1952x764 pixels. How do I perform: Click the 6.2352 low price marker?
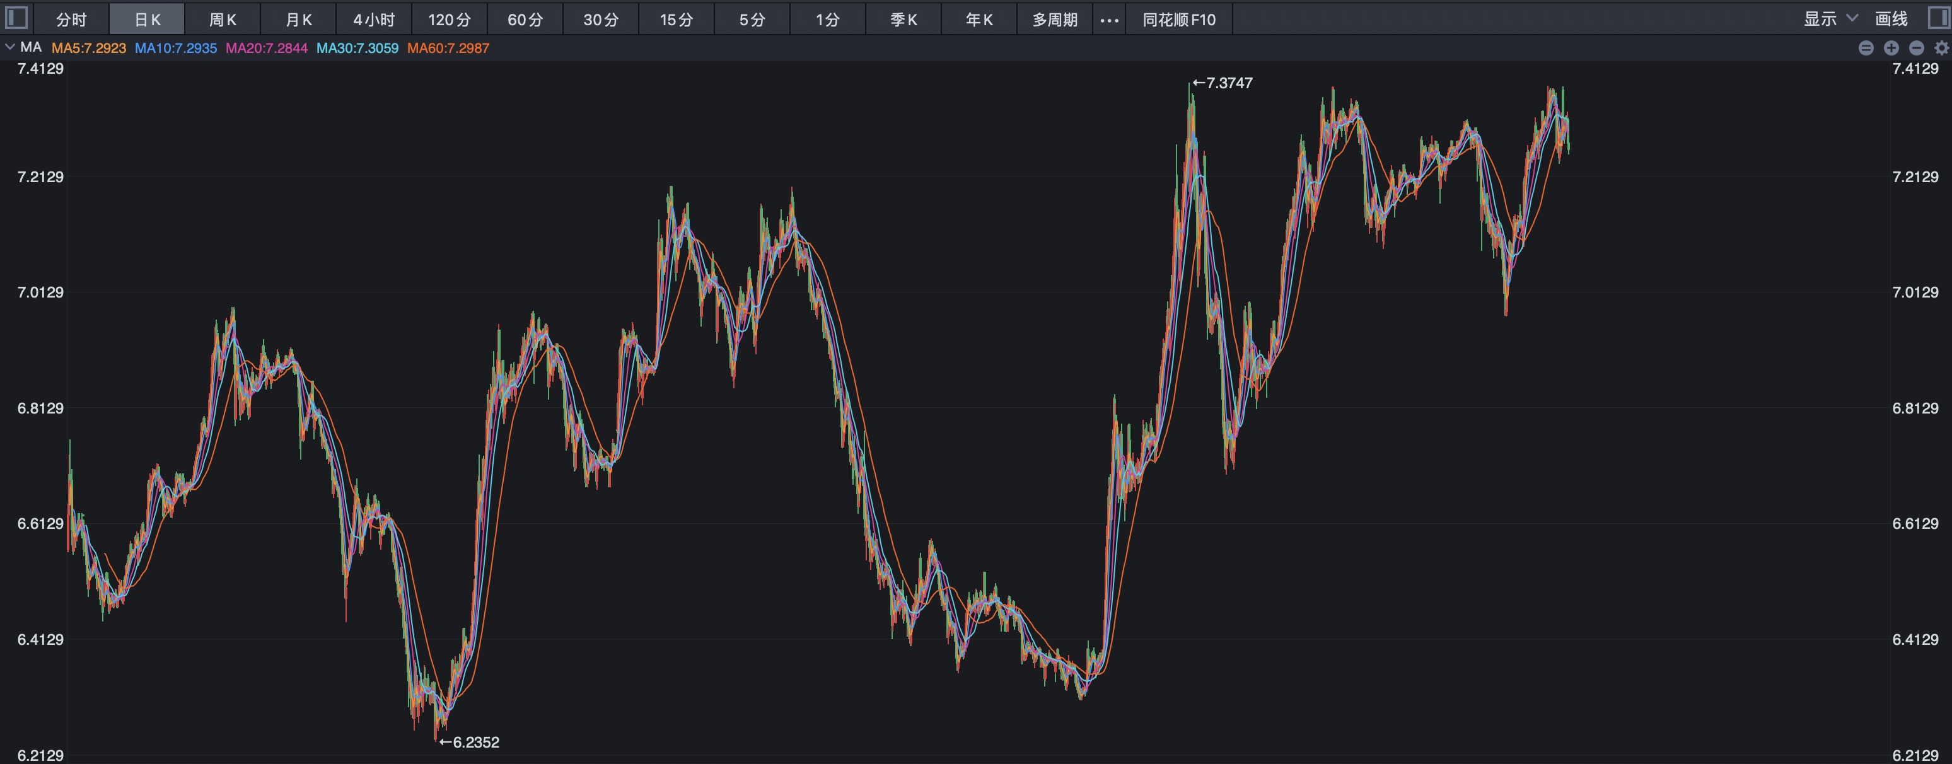click(x=469, y=742)
